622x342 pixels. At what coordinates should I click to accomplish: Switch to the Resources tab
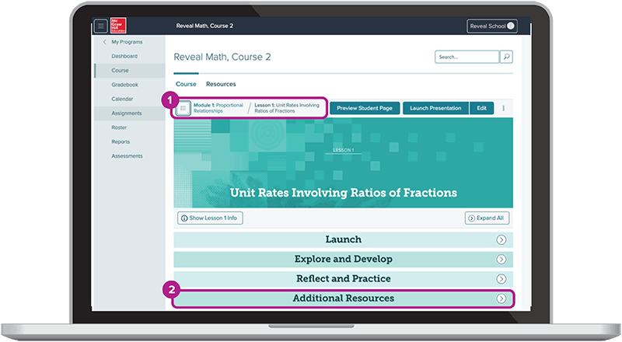point(221,84)
